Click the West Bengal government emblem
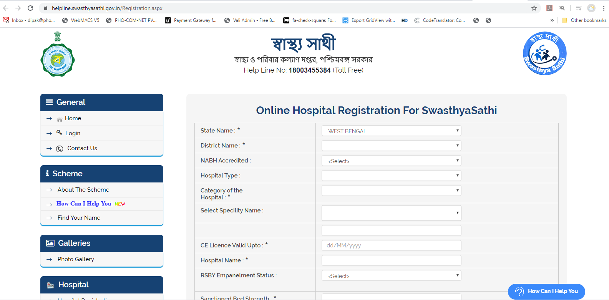Viewport: 609px width, 300px height. click(x=58, y=55)
